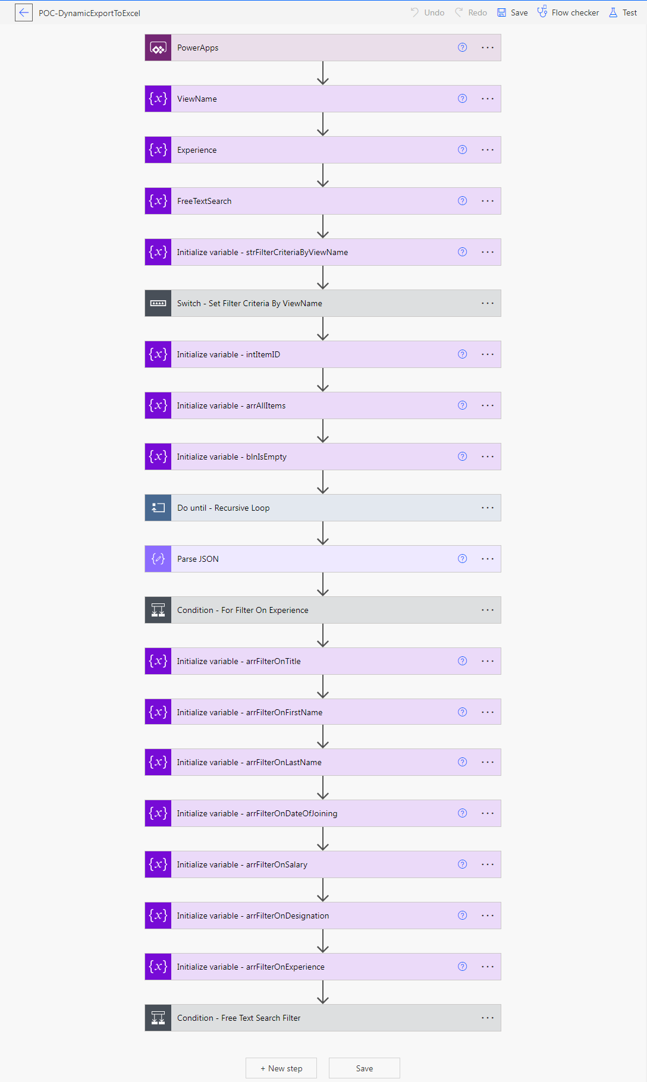The height and width of the screenshot is (1082, 647).
Task: Open ellipsis menu for PowerApps trigger
Action: pyautogui.click(x=488, y=48)
